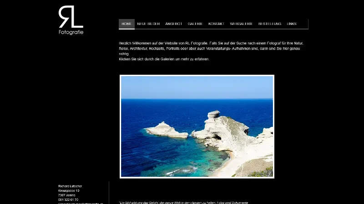Select GALERIE in the navigation bar
The height and width of the screenshot is (204, 364).
tap(195, 24)
